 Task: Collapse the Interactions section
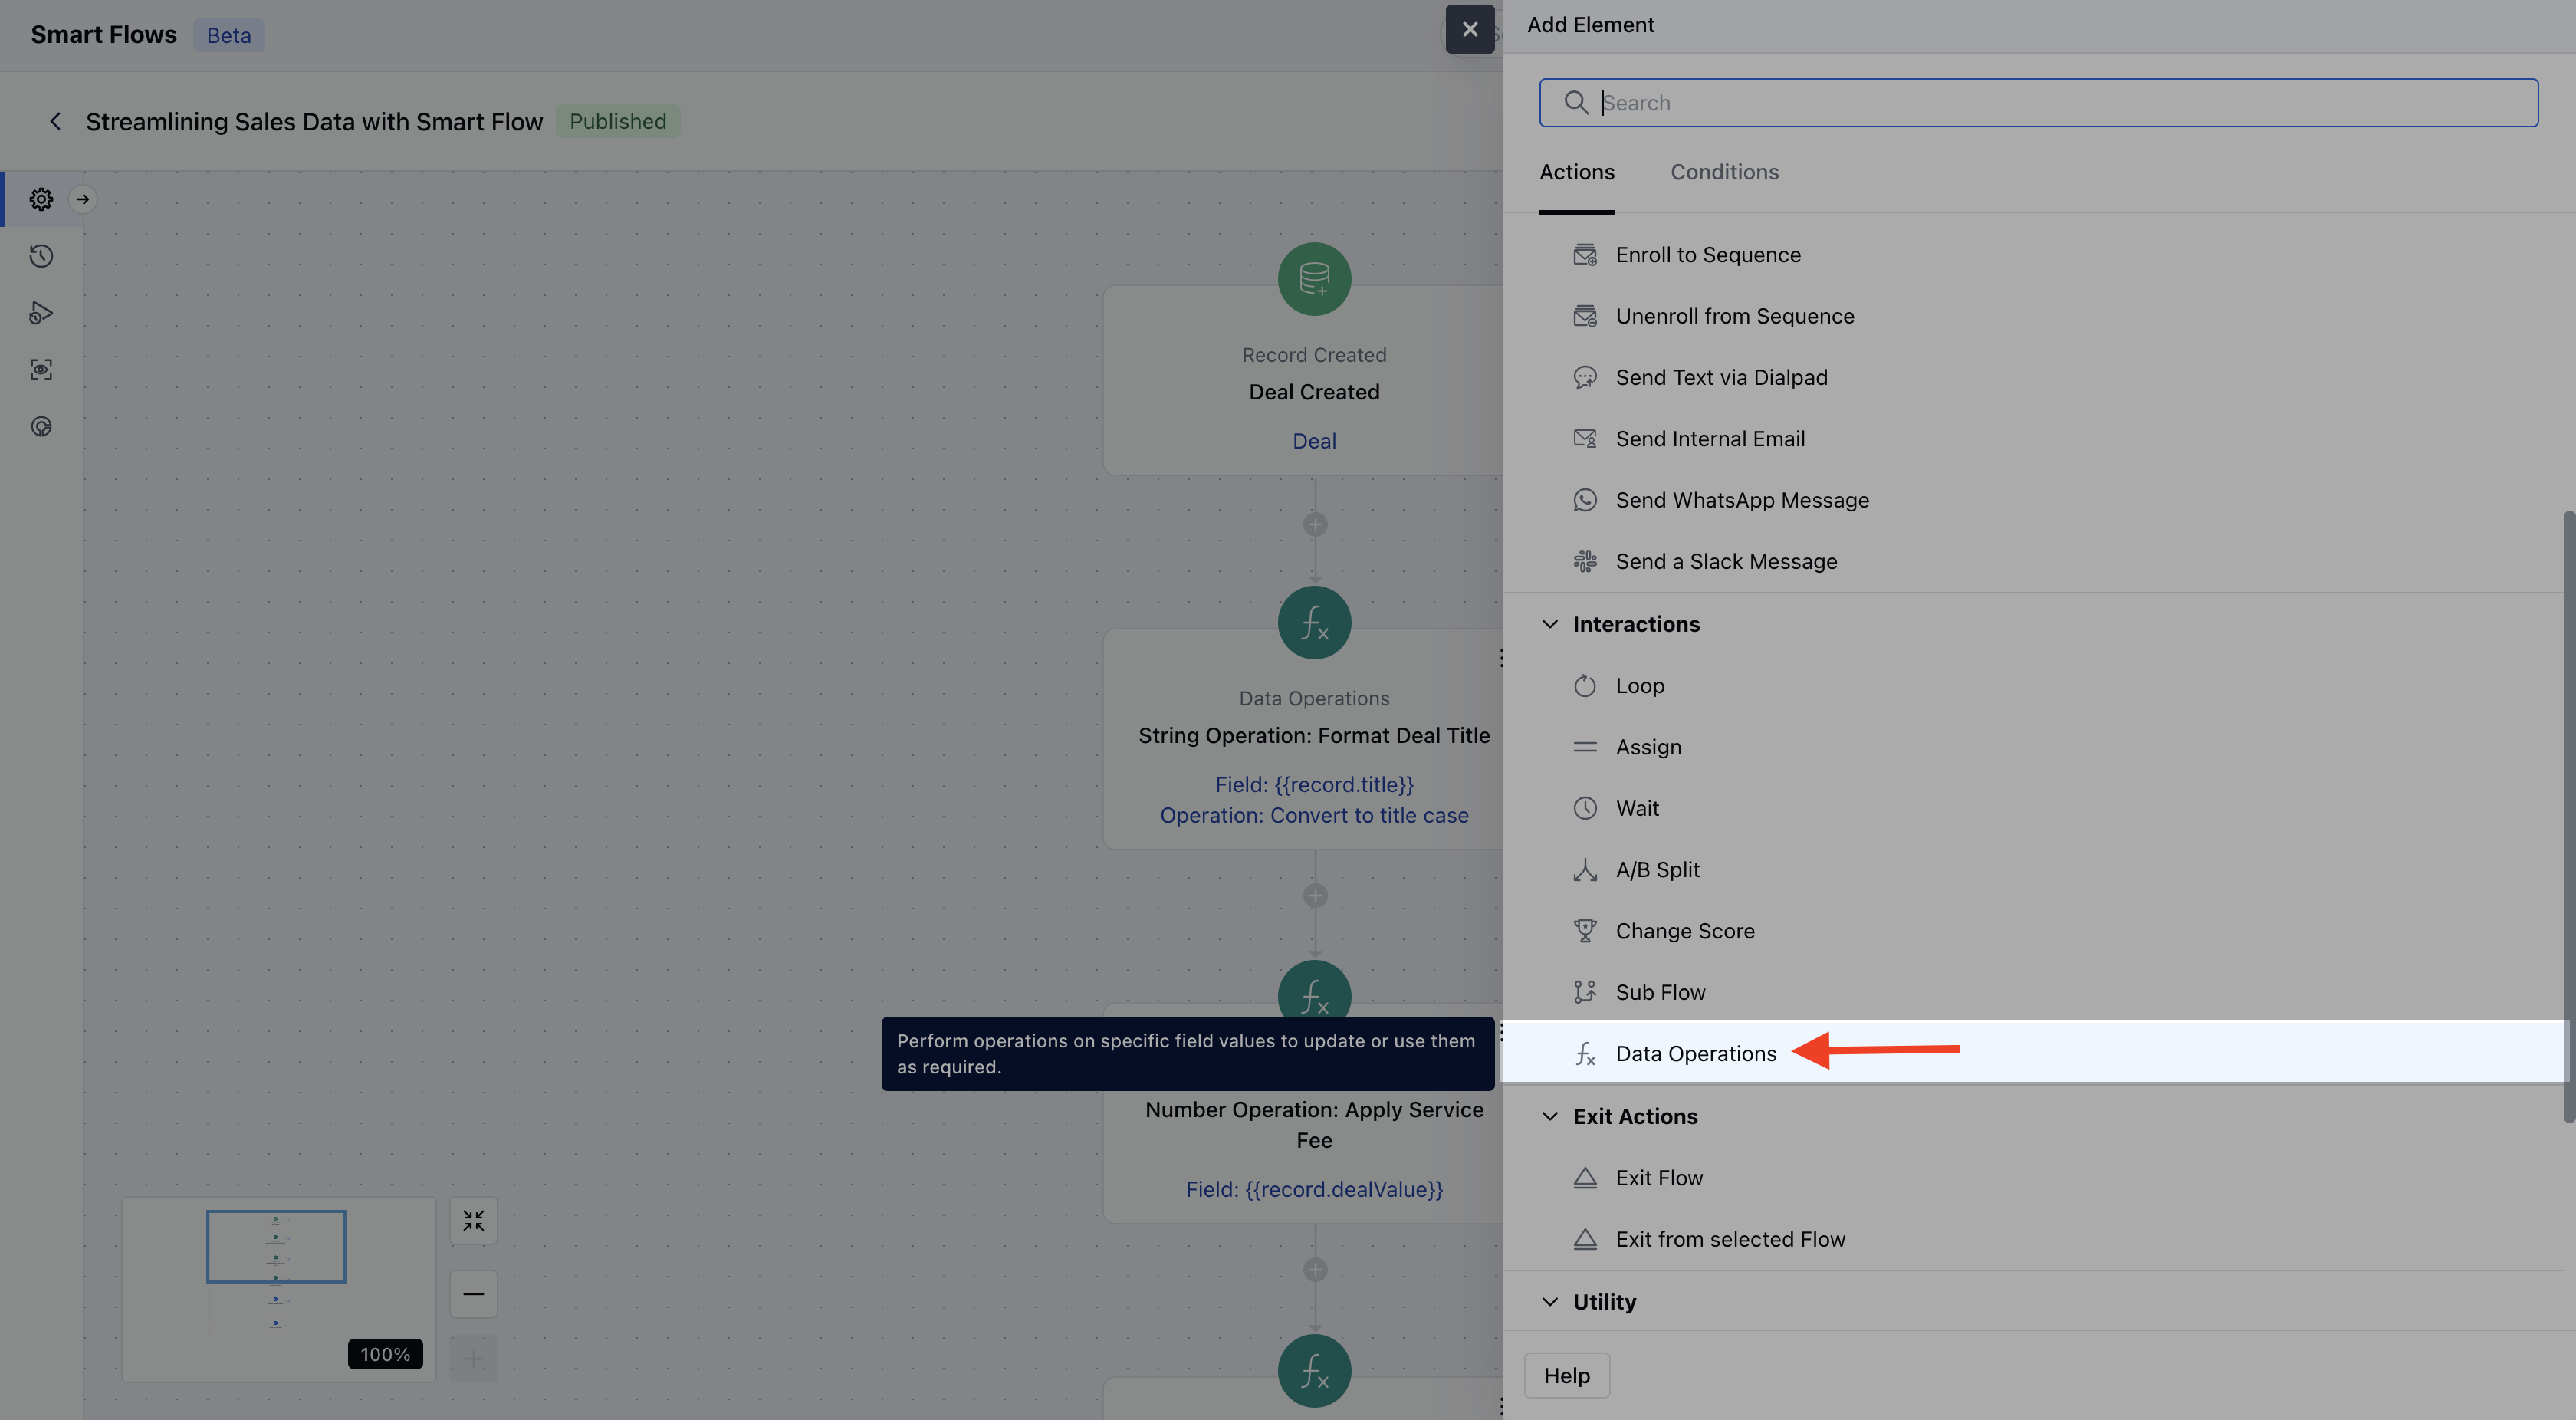(x=1549, y=624)
